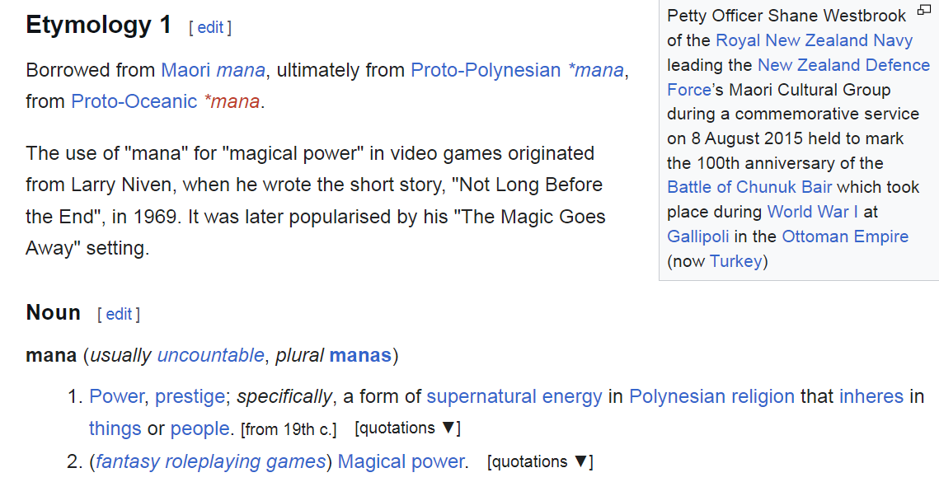The image size is (939, 482).
Task: Open the fantasy roleplaying games link
Action: point(211,461)
